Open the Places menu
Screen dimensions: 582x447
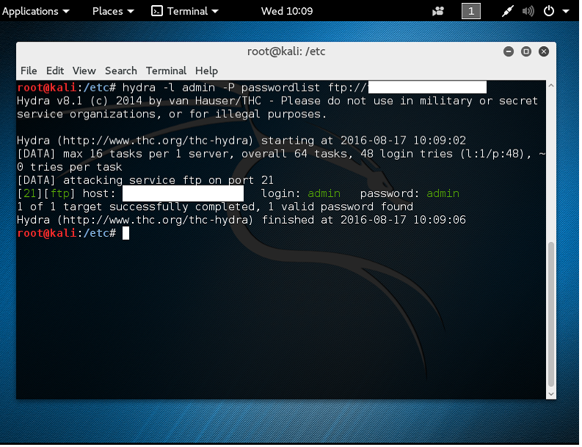[113, 11]
